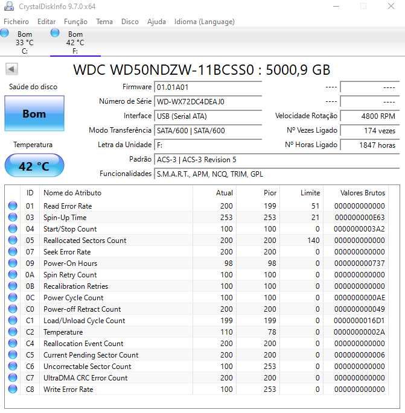Click the status orb for Temperature attribute
Image resolution: width=405 pixels, height=413 pixels.
pyautogui.click(x=13, y=332)
